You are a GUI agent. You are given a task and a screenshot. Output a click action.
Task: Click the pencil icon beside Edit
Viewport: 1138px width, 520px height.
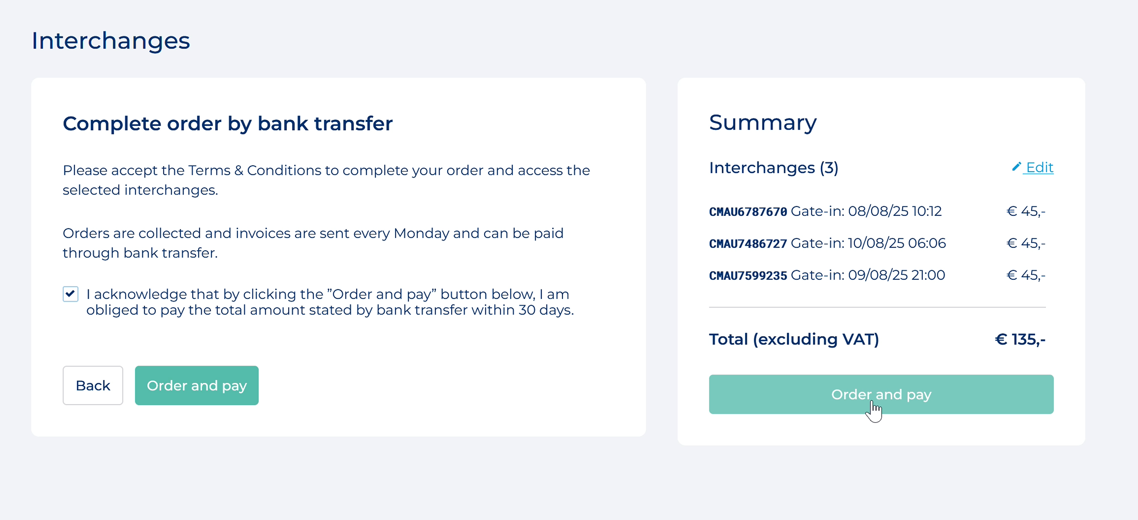click(x=1016, y=166)
